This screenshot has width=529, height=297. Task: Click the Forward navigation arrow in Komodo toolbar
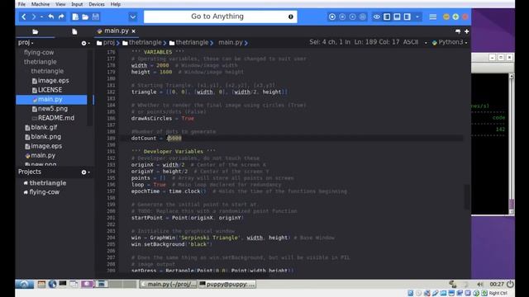(x=33, y=16)
